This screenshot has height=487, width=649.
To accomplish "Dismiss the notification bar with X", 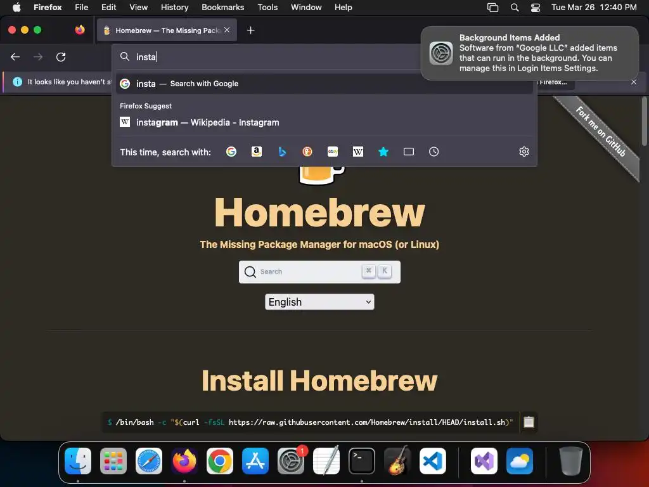I will pyautogui.click(x=634, y=82).
